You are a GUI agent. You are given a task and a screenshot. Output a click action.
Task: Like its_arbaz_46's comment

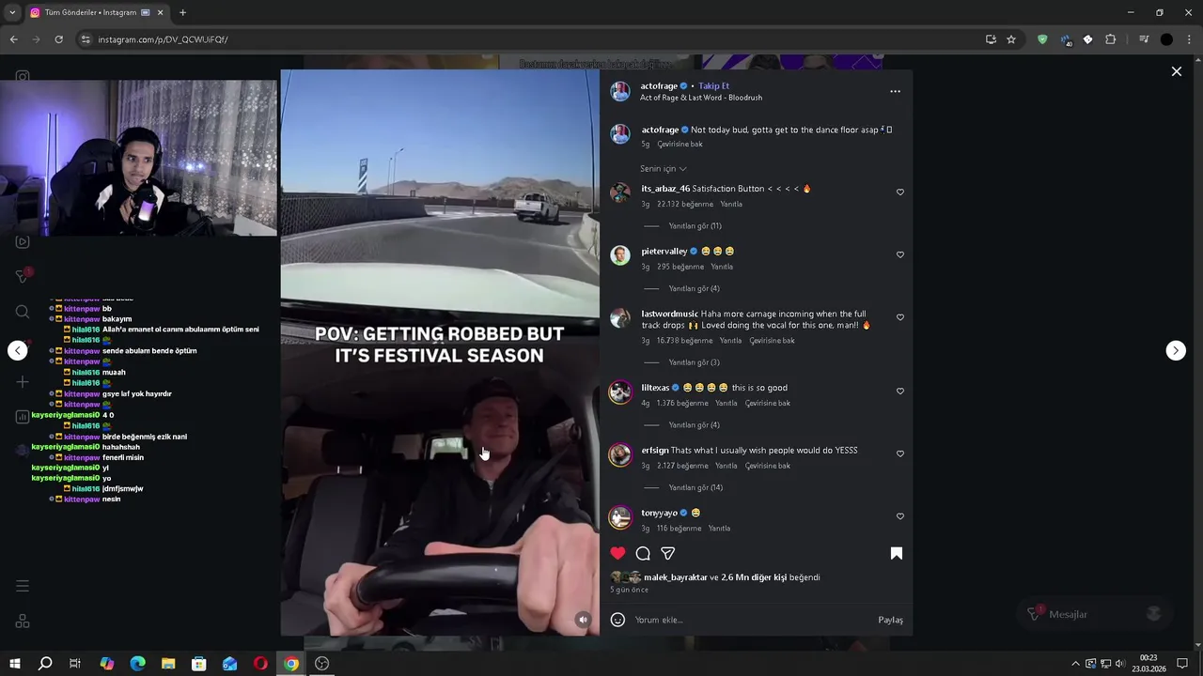pos(900,192)
